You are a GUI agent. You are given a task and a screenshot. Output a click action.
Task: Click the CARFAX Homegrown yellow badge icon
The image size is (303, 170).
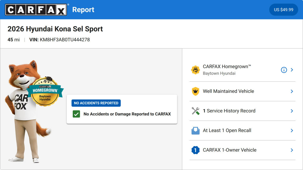(195, 70)
